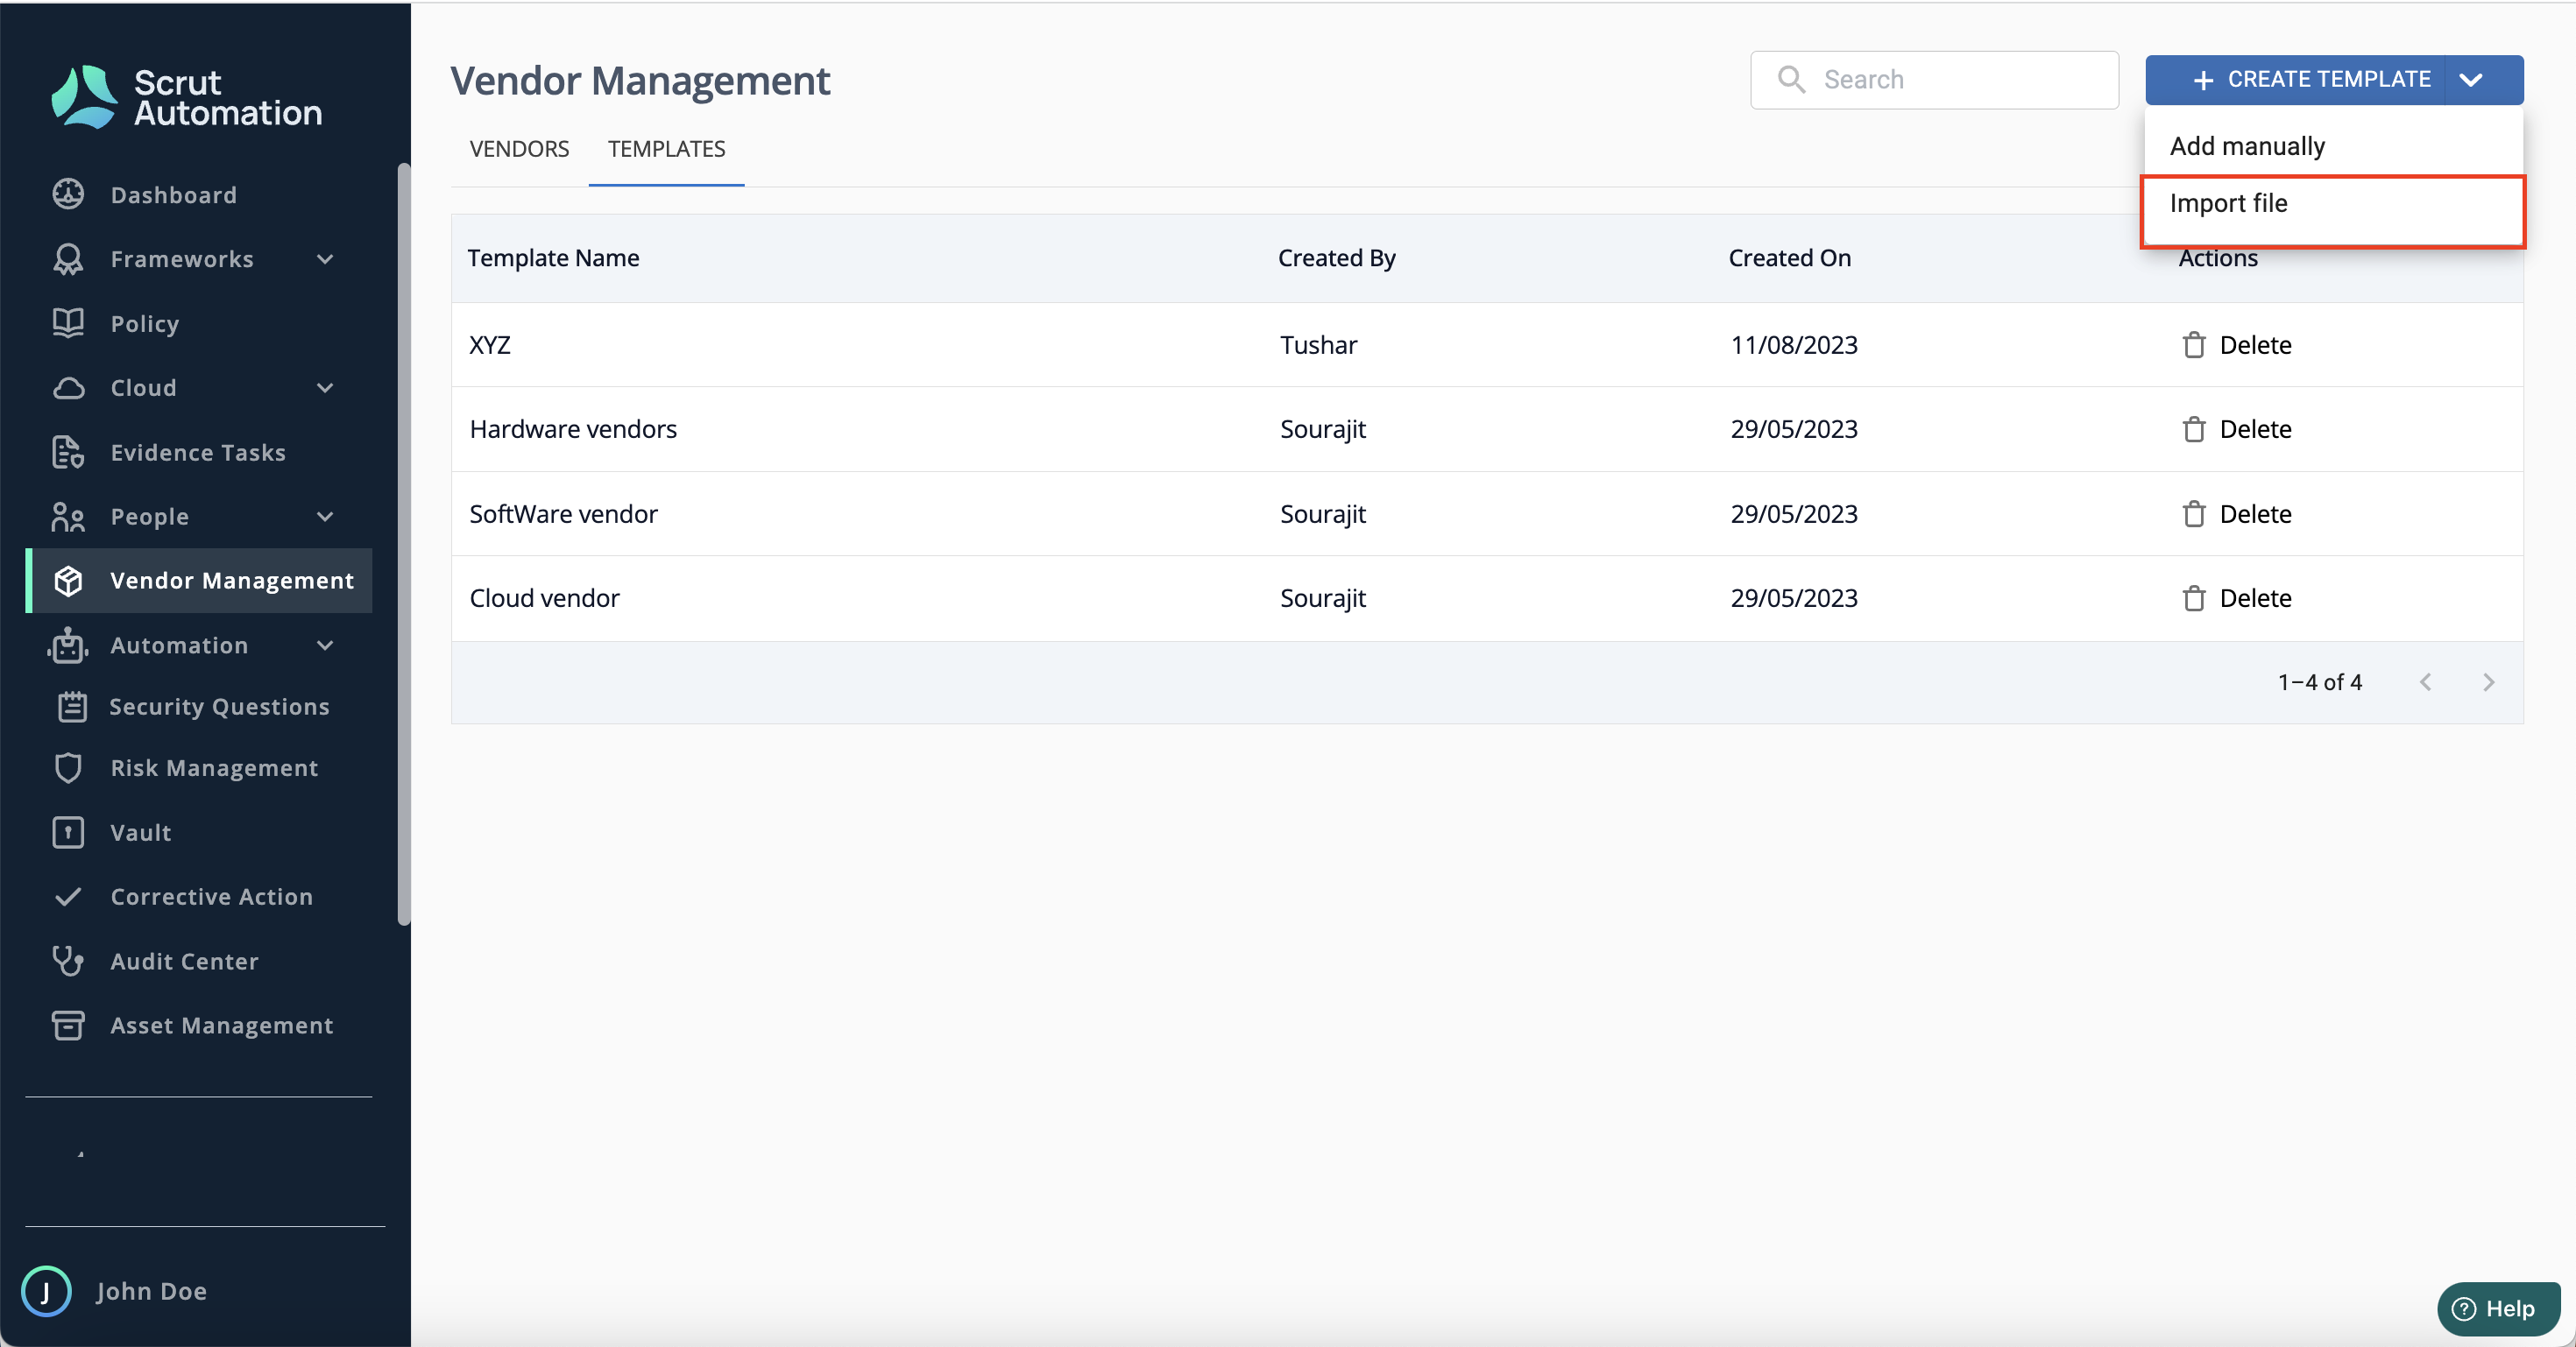Delete the Cloud vendor template
Image resolution: width=2576 pixels, height=1347 pixels.
tap(2236, 597)
